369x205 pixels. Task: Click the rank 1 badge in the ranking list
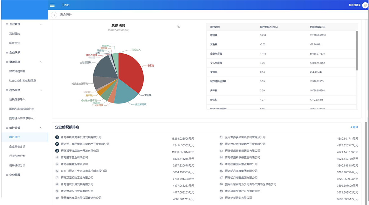(x=57, y=137)
